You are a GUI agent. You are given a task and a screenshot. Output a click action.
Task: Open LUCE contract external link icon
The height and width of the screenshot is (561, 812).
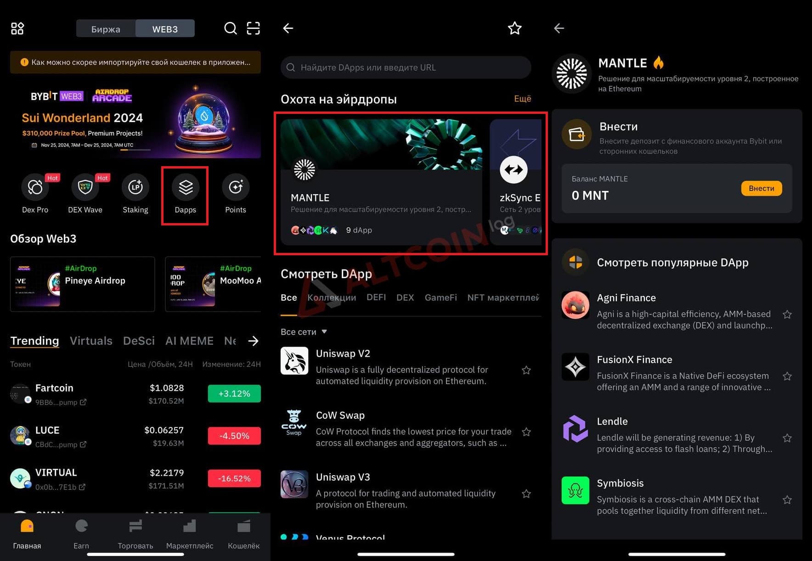click(x=83, y=444)
